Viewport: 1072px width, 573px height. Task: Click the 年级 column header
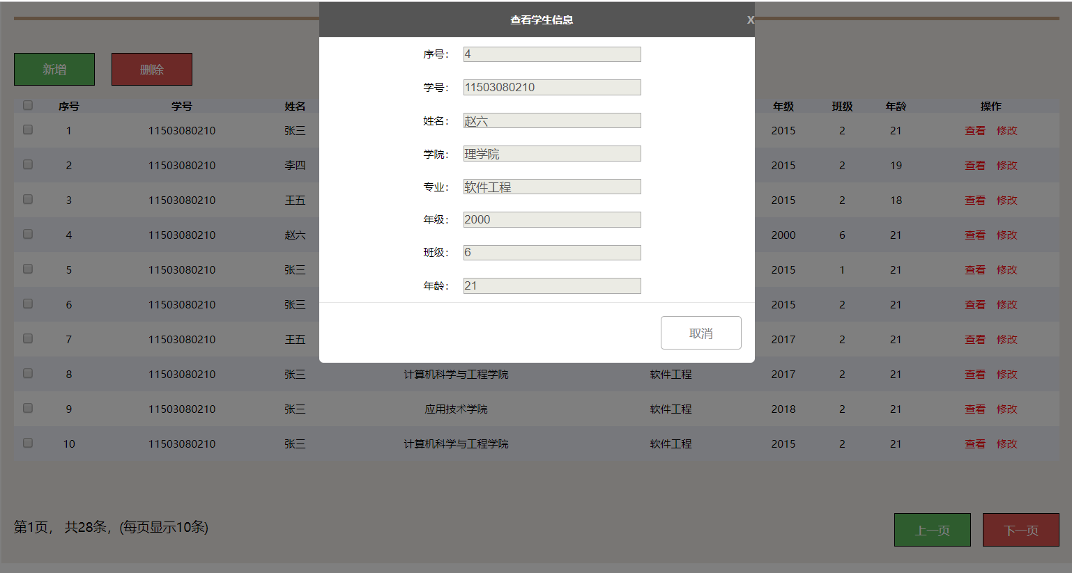point(783,107)
